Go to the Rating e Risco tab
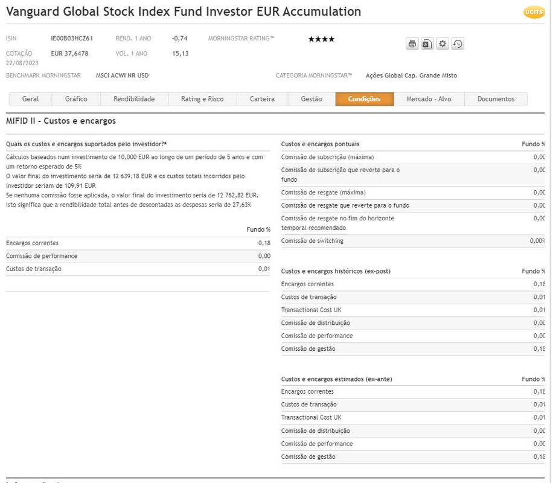553x483 pixels. 202,99
